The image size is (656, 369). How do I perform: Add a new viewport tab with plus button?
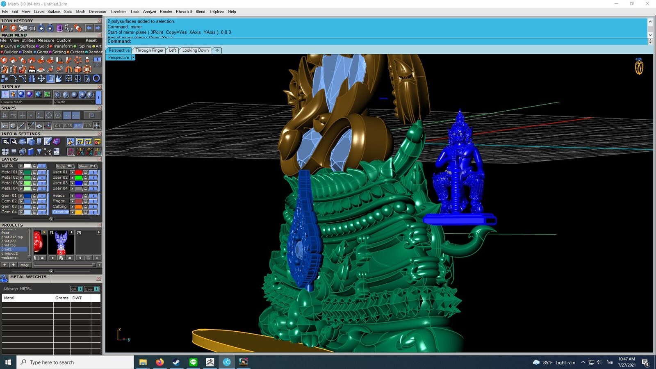[x=217, y=50]
